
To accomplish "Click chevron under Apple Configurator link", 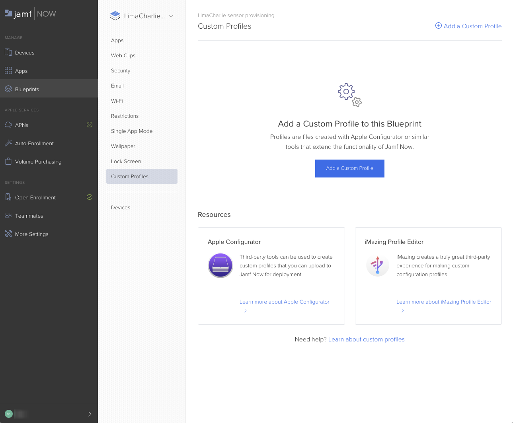I will tap(246, 311).
